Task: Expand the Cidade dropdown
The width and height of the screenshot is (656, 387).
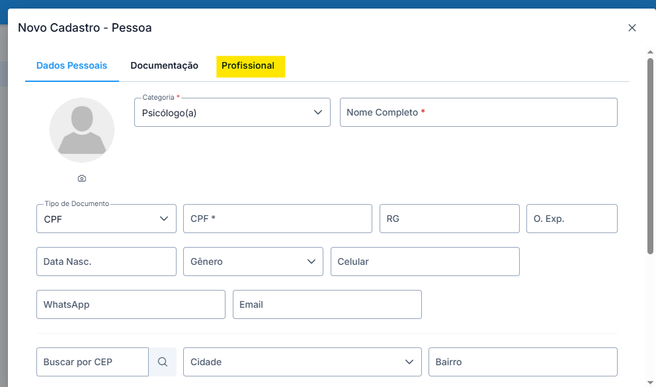Action: pyautogui.click(x=302, y=362)
